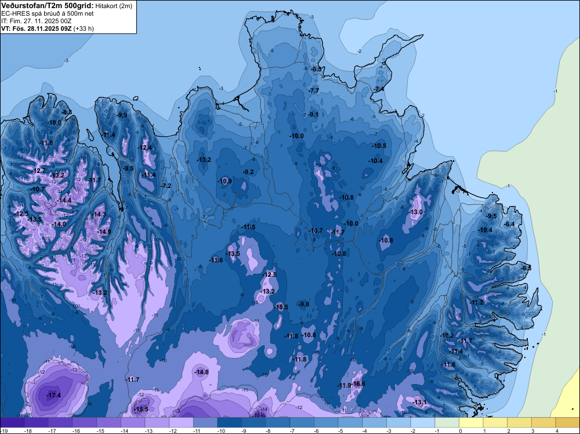This screenshot has height=434, width=580.
Task: Click the '-11.9' temperature value on the map
Action: [345, 385]
